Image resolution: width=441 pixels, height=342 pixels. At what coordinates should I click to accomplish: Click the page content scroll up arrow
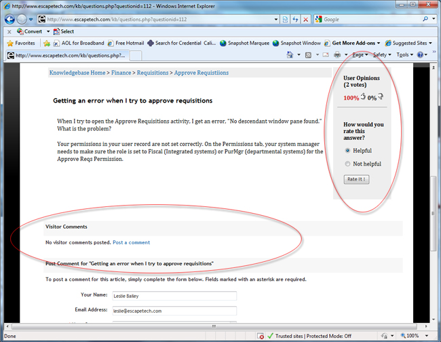tap(434, 67)
